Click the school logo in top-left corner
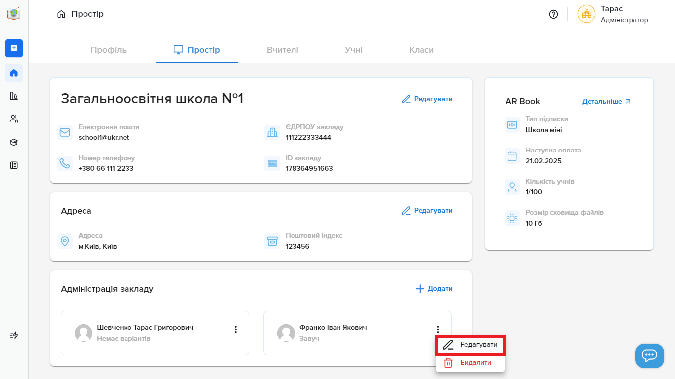The width and height of the screenshot is (675, 379). tap(14, 14)
